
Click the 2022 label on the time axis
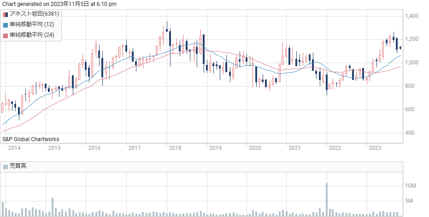coord(335,148)
